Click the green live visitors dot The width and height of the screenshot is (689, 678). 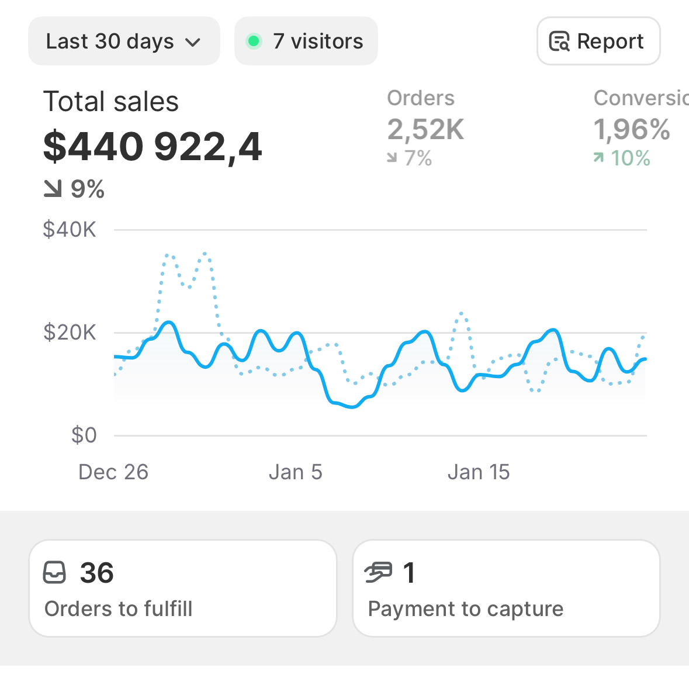click(254, 41)
